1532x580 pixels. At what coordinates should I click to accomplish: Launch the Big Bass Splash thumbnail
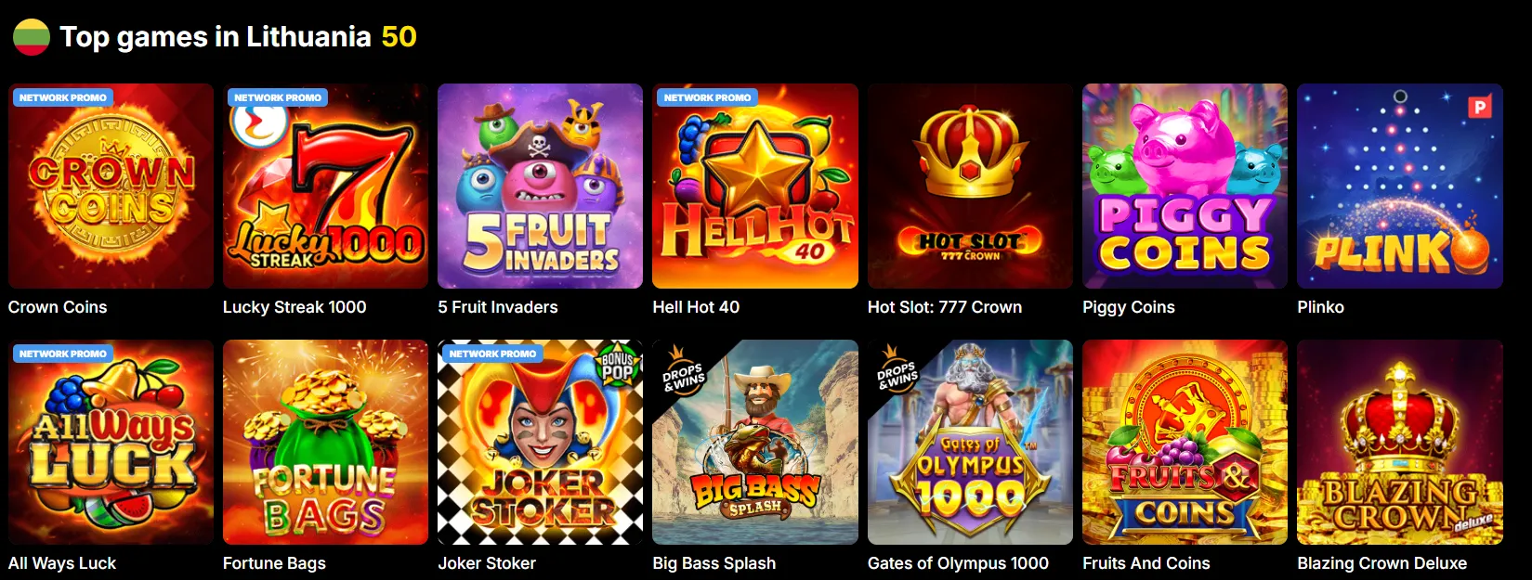point(755,442)
